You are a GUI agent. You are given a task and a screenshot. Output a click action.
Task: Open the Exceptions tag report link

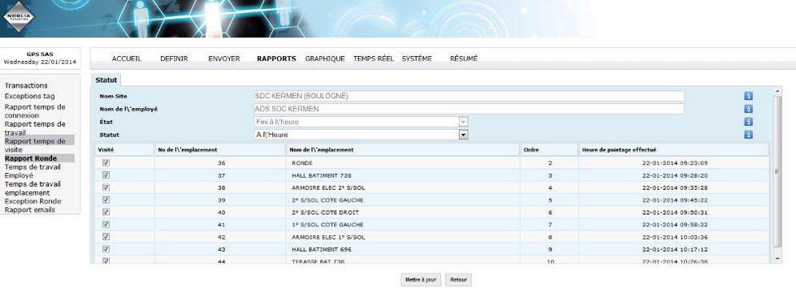pos(30,97)
